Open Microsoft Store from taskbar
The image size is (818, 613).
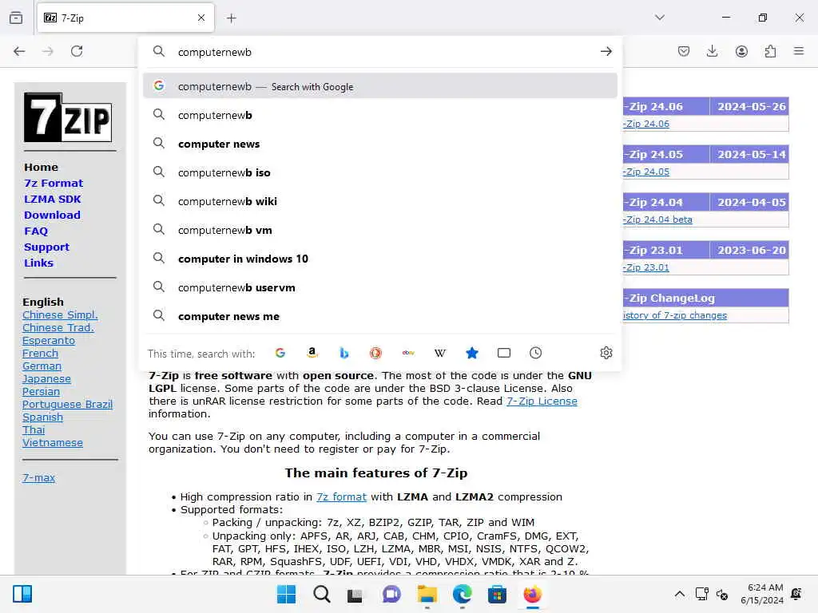point(497,594)
